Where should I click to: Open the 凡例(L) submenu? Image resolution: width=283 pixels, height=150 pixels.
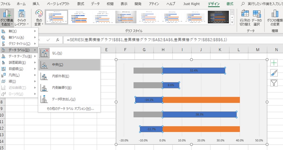coord(19,75)
